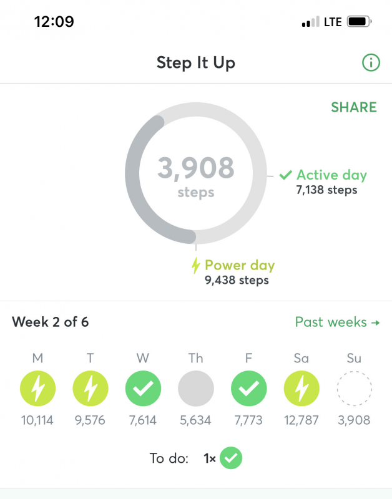Screen dimensions: 392x499
Task: Tap the Week 2 of 6 heading
Action: pos(51,322)
